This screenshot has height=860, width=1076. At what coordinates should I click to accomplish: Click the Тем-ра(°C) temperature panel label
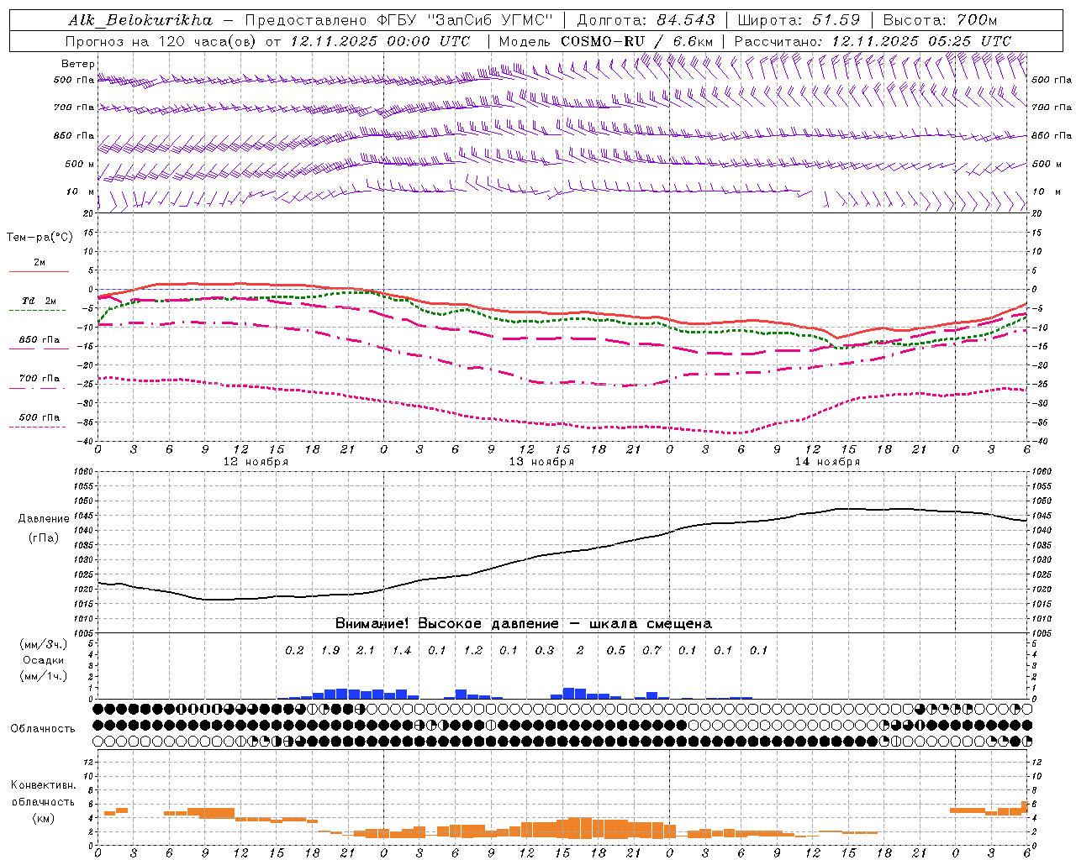[x=40, y=238]
